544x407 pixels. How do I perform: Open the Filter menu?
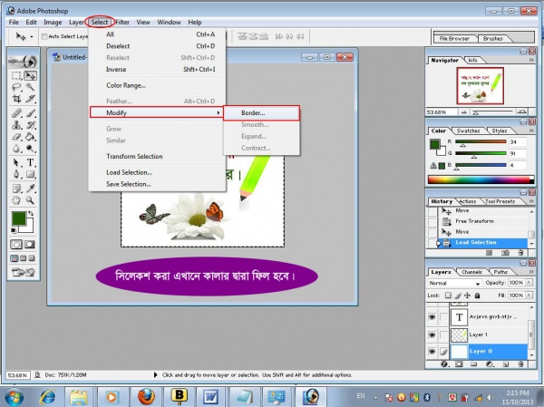click(122, 22)
